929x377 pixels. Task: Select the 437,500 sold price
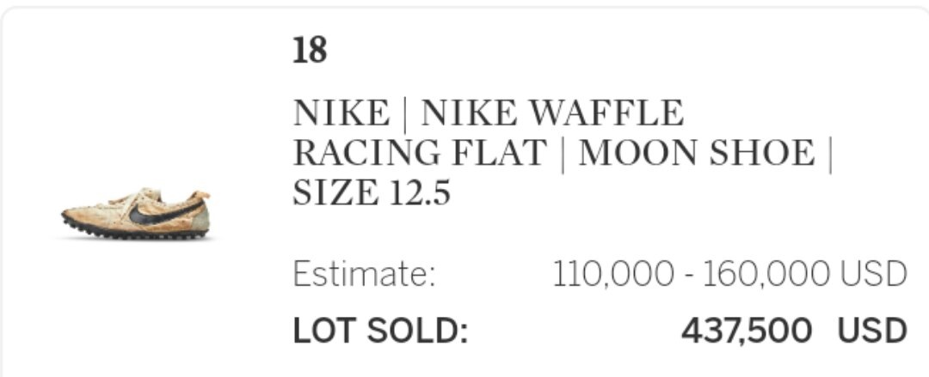pyautogui.click(x=747, y=331)
